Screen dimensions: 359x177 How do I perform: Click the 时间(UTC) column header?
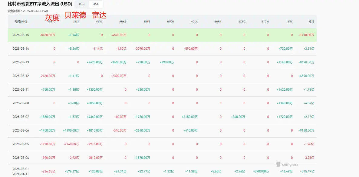[x=21, y=22]
